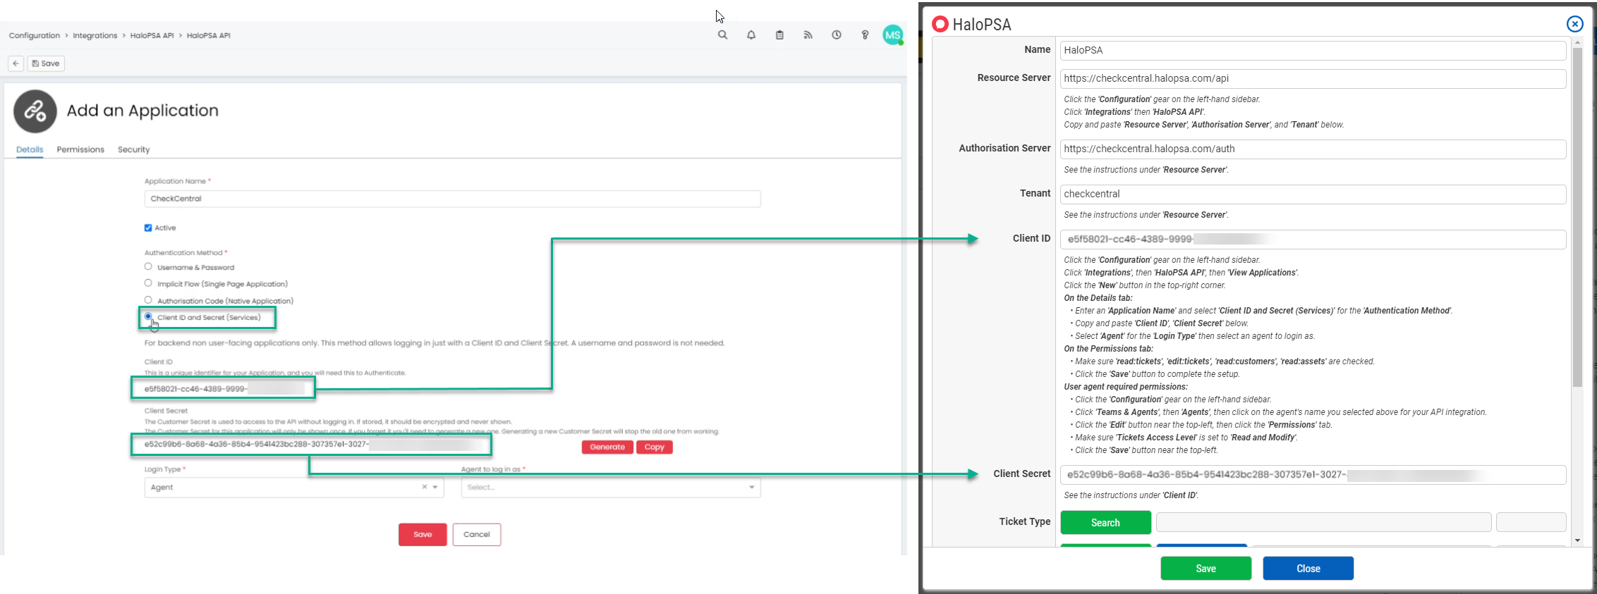Click the Tenant field in HaloPSA dialog
This screenshot has height=594, width=1597.
point(1313,194)
